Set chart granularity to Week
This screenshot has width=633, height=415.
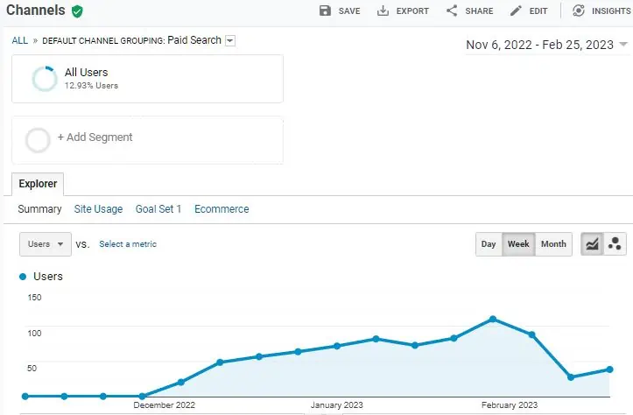click(x=518, y=244)
